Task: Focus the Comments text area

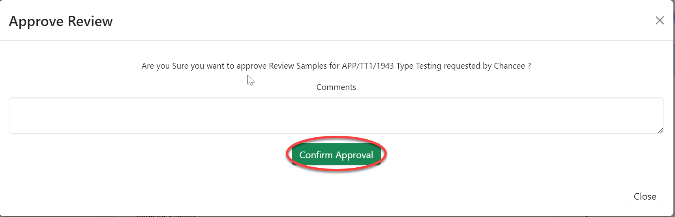Action: click(336, 116)
